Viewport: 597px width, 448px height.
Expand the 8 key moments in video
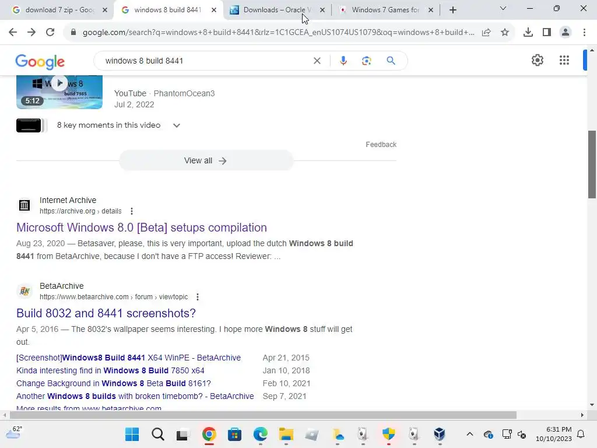coord(176,125)
